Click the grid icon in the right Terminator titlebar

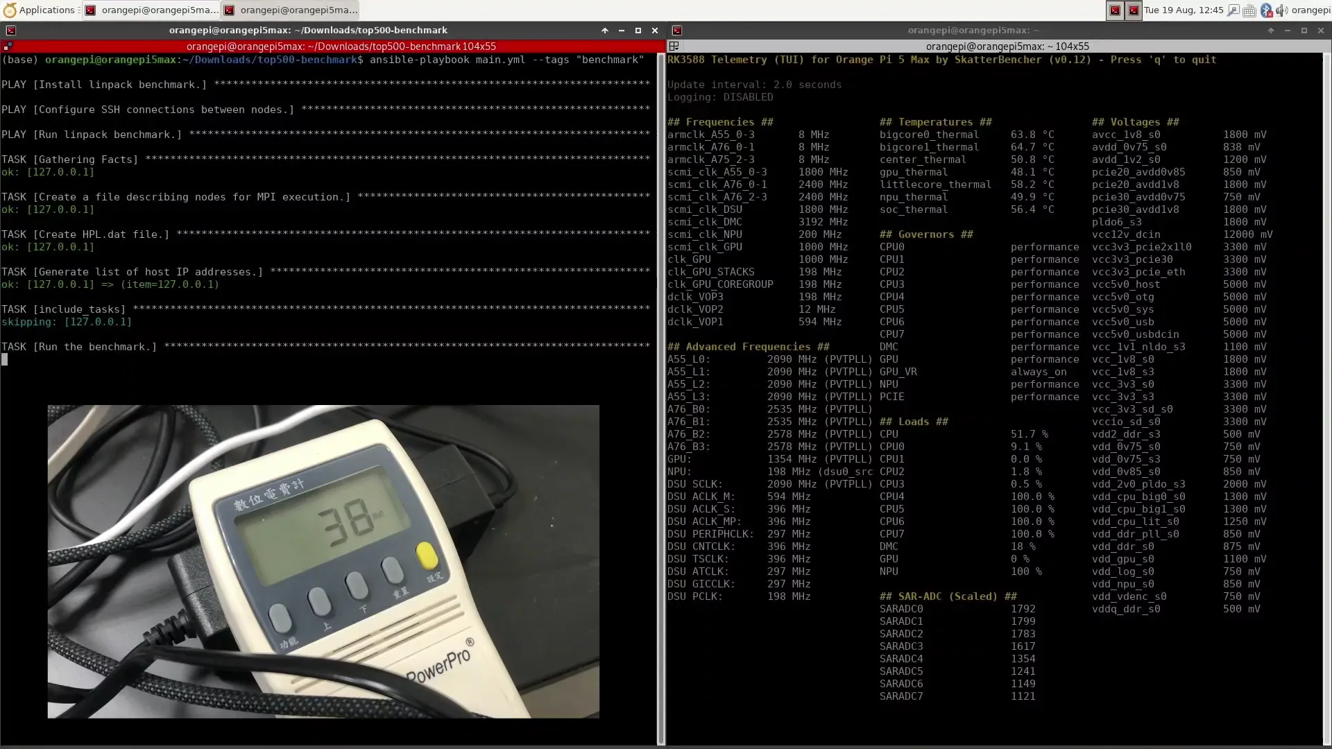(674, 46)
